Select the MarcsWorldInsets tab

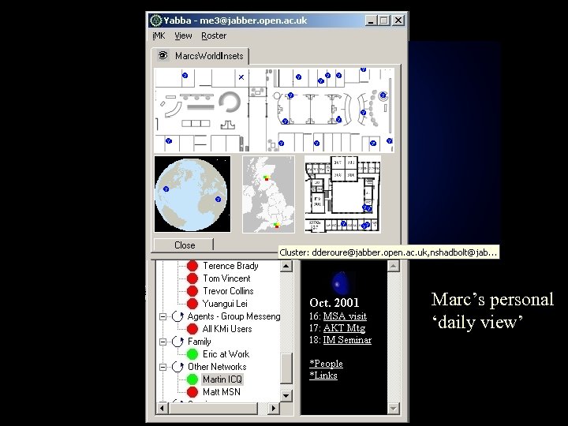point(200,56)
